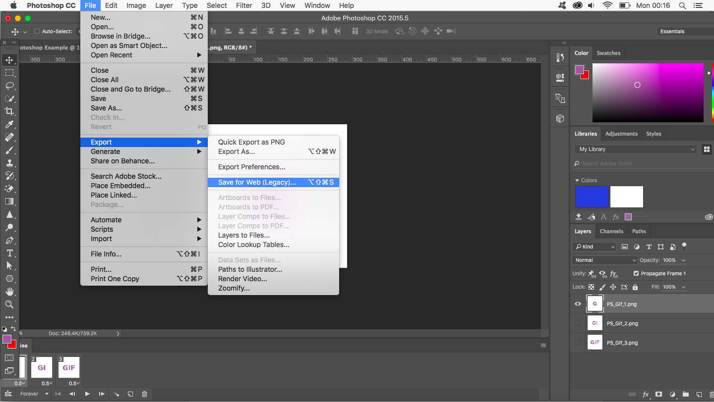This screenshot has height=402, width=714.
Task: Click Render Video... menu entry
Action: pos(273,279)
